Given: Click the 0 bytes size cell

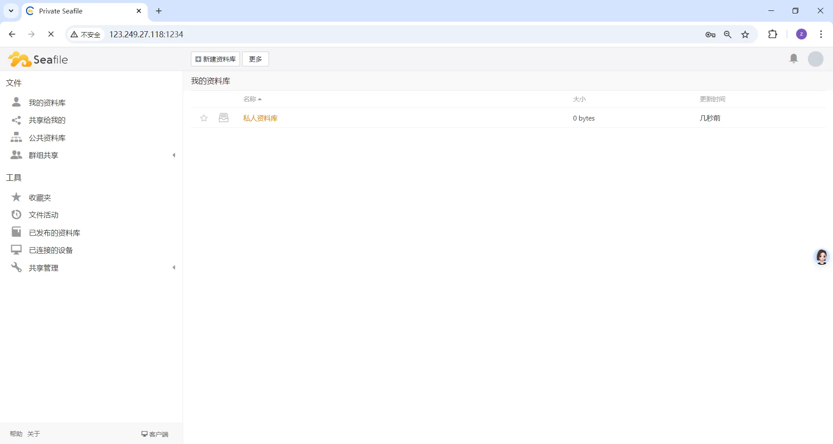Looking at the screenshot, I should [x=584, y=118].
